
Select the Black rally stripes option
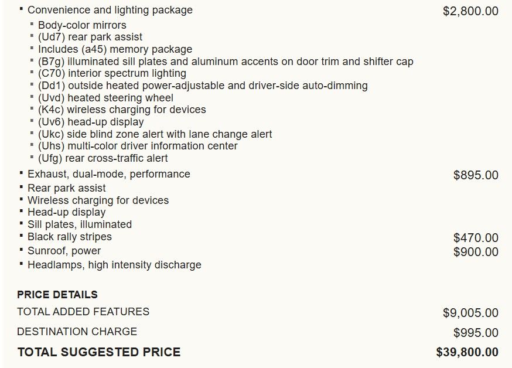click(x=69, y=237)
